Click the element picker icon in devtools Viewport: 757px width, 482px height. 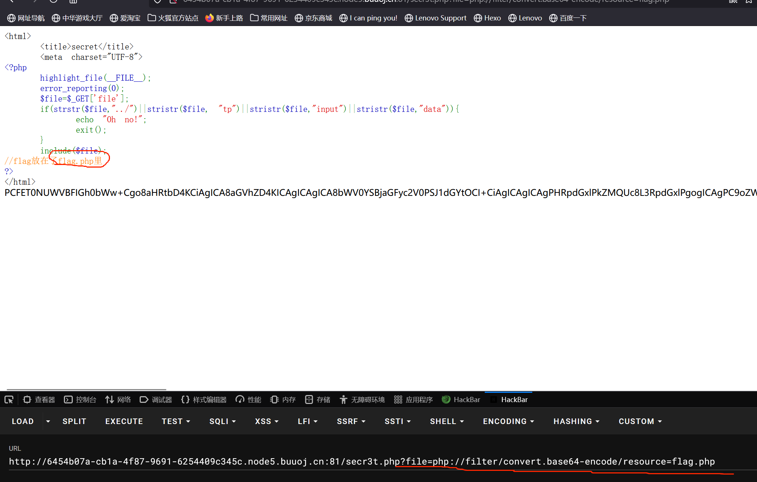[9, 399]
